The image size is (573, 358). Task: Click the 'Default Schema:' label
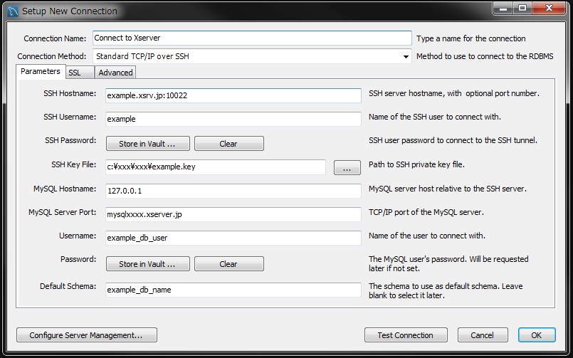click(x=68, y=286)
